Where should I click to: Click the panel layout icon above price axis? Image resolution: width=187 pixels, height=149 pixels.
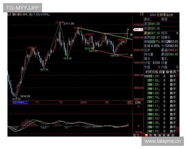coord(141,14)
